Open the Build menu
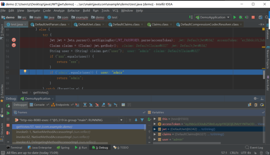This screenshot has height=155, width=270. [x=86, y=11]
